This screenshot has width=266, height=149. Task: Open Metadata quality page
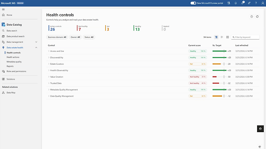(14, 62)
